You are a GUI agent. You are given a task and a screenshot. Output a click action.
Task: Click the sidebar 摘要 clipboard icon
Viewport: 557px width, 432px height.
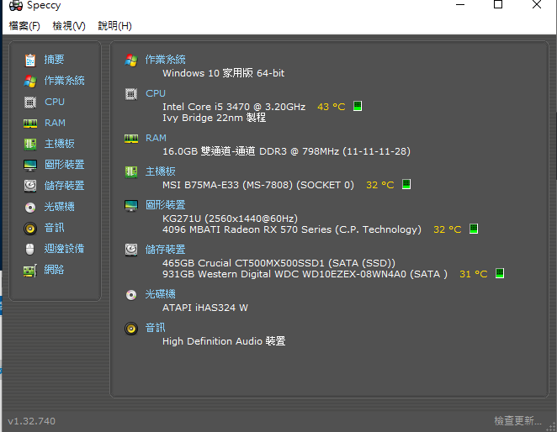(x=30, y=60)
